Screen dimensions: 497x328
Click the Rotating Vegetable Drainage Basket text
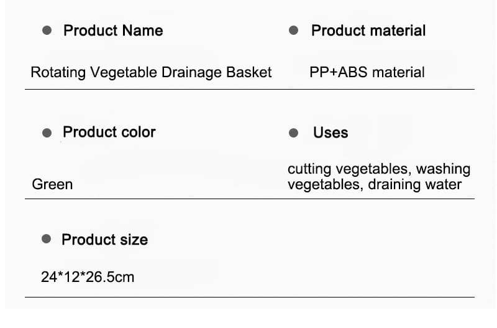151,72
